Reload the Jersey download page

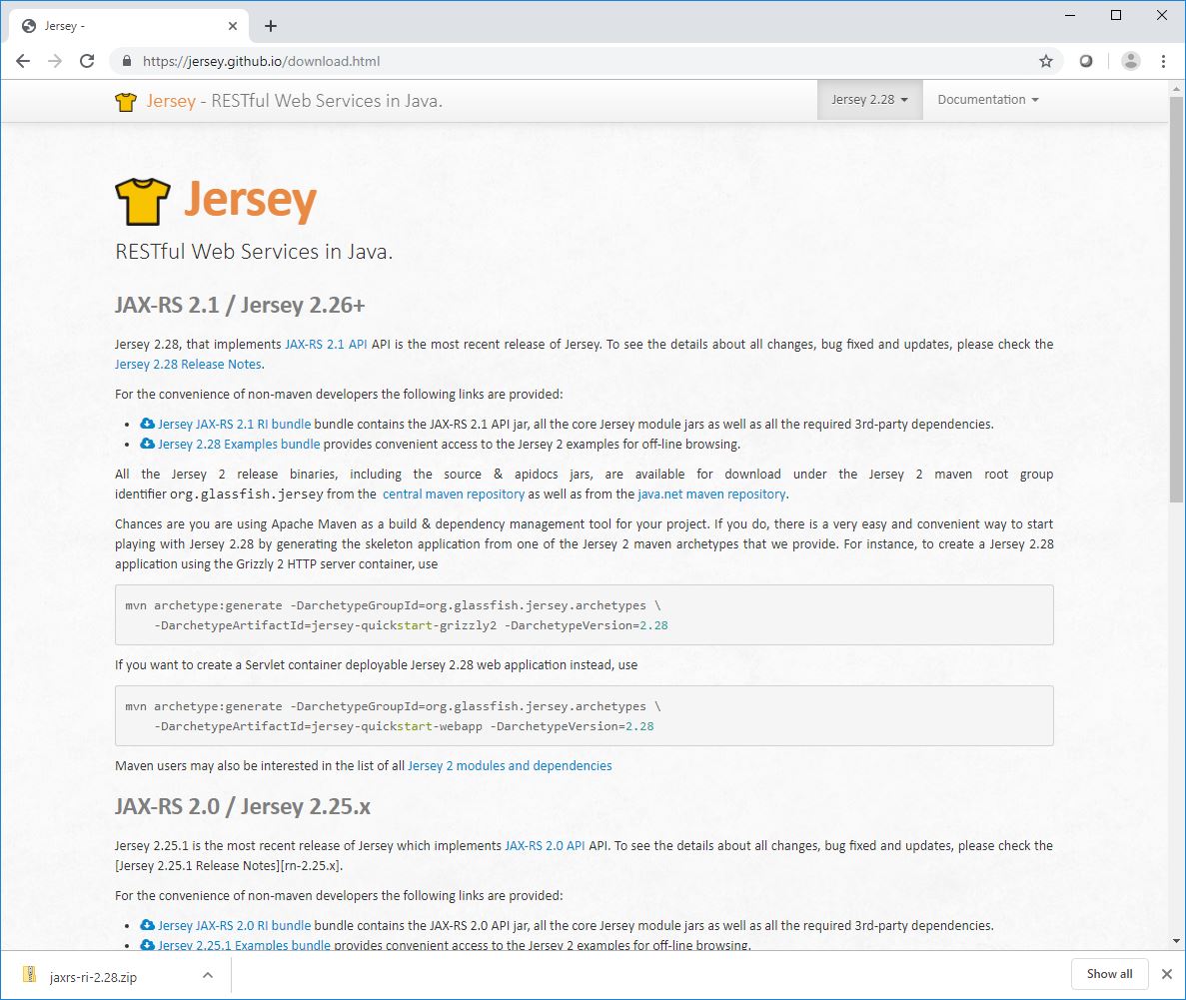[87, 61]
